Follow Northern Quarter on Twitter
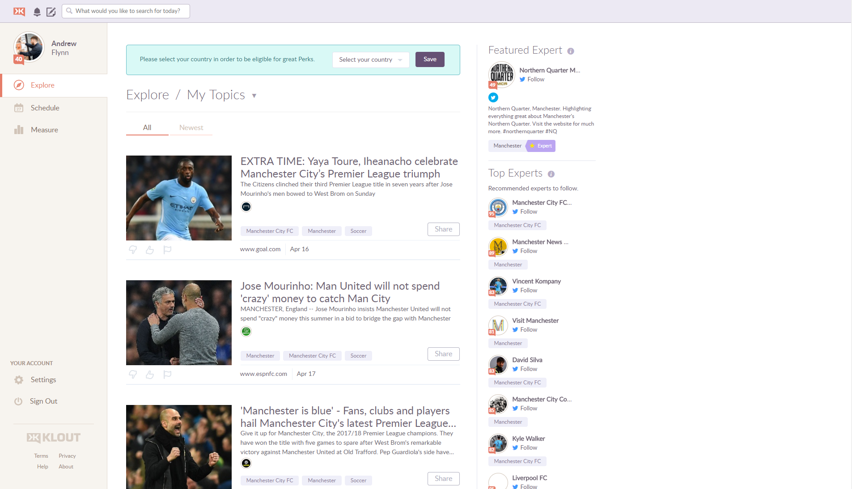The width and height of the screenshot is (852, 489). 532,79
